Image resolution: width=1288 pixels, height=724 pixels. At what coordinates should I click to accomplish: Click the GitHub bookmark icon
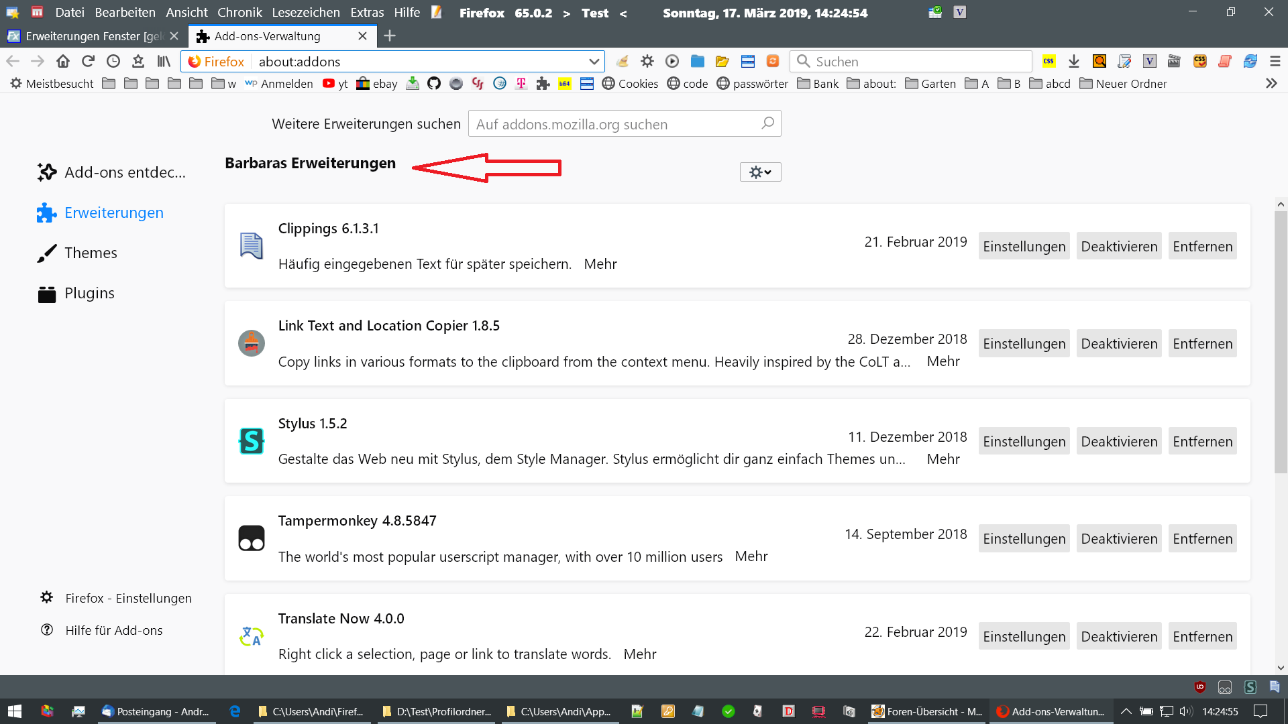434,84
